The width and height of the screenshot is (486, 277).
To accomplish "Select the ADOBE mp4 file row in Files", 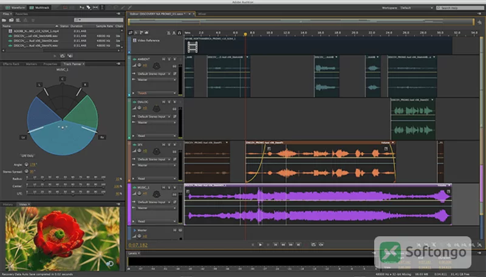I will [x=61, y=31].
